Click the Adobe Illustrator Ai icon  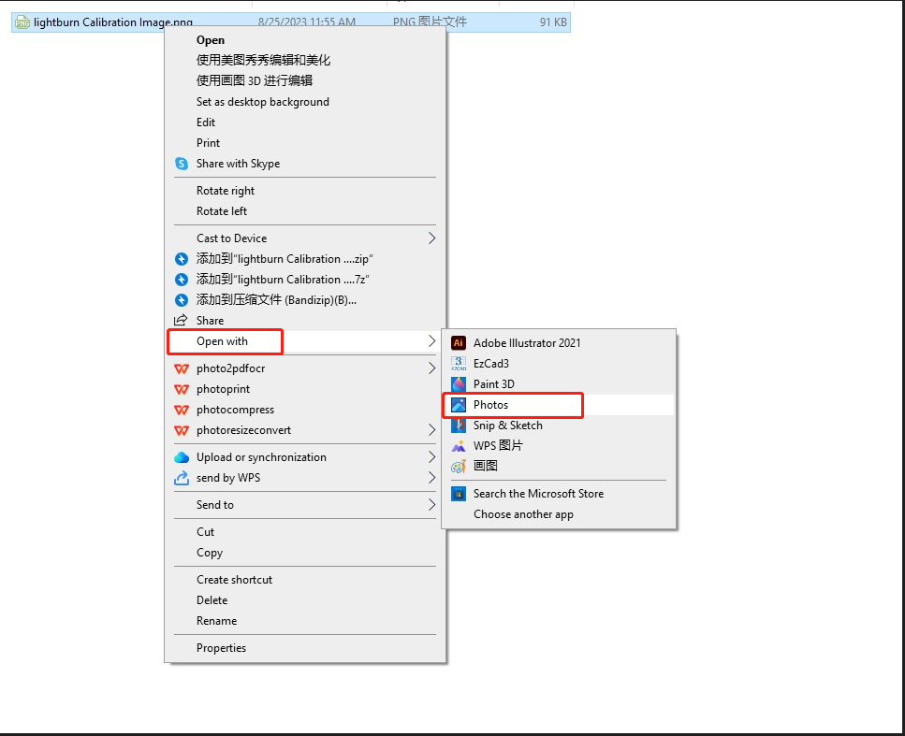point(459,343)
